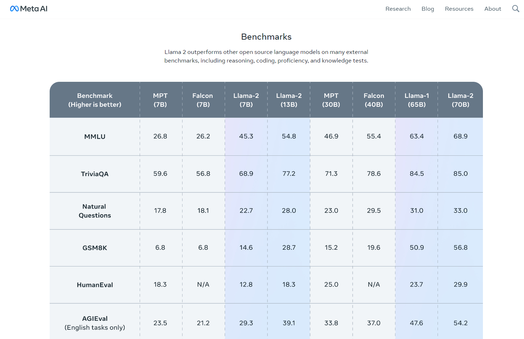Click the GSM8K Llama-2 70B score
524x339 pixels.
pos(460,248)
